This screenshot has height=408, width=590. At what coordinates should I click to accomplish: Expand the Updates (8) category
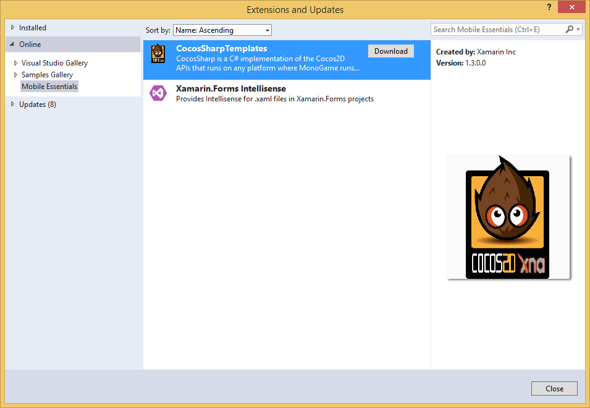[12, 104]
